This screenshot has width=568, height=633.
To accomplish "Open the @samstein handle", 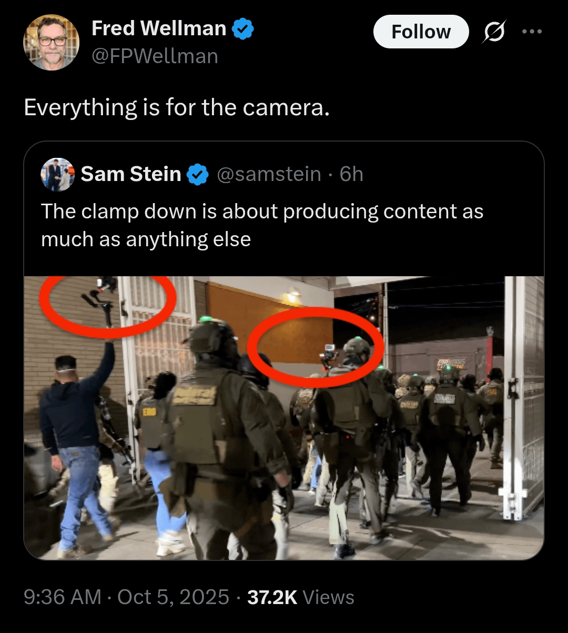I will [x=269, y=174].
